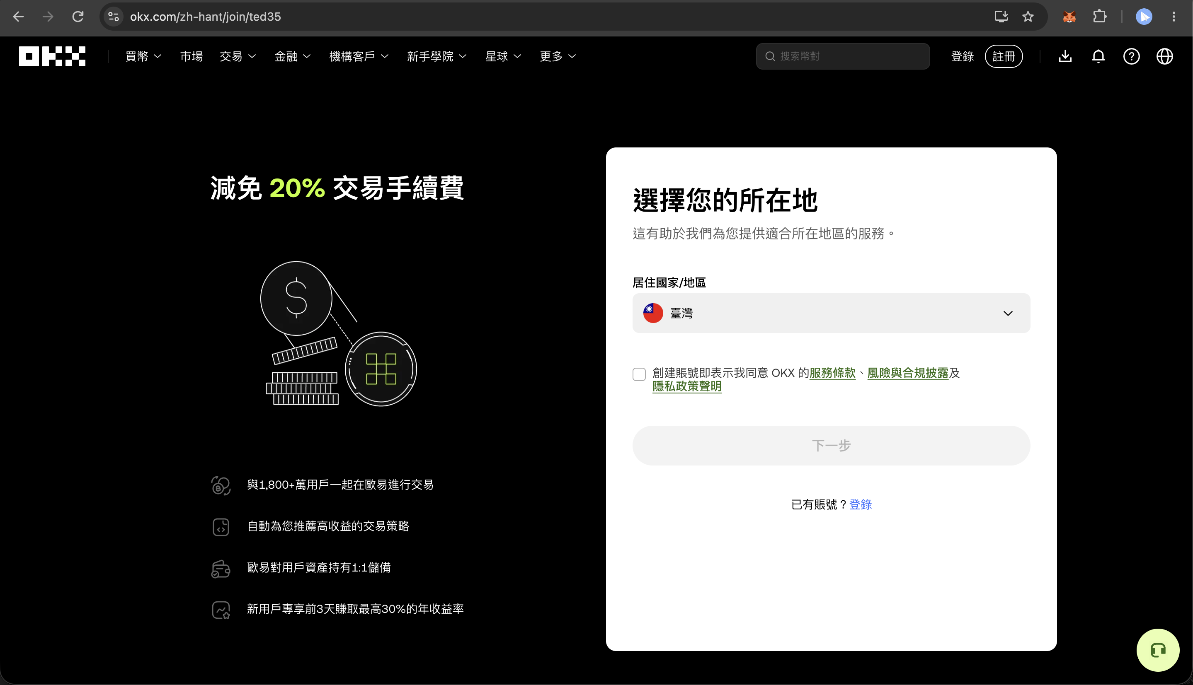Open the download app icon
This screenshot has width=1193, height=685.
[x=1065, y=56]
